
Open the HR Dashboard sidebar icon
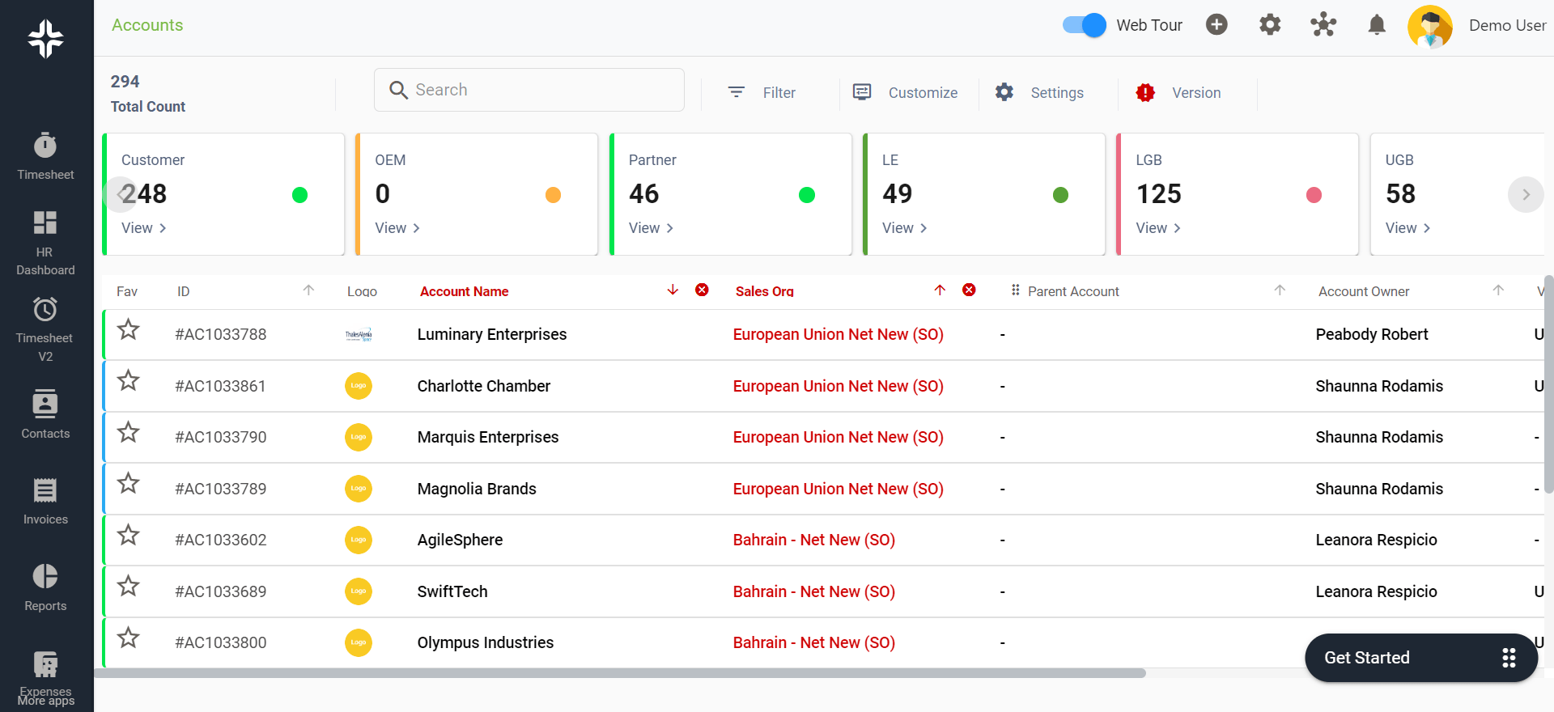45,241
